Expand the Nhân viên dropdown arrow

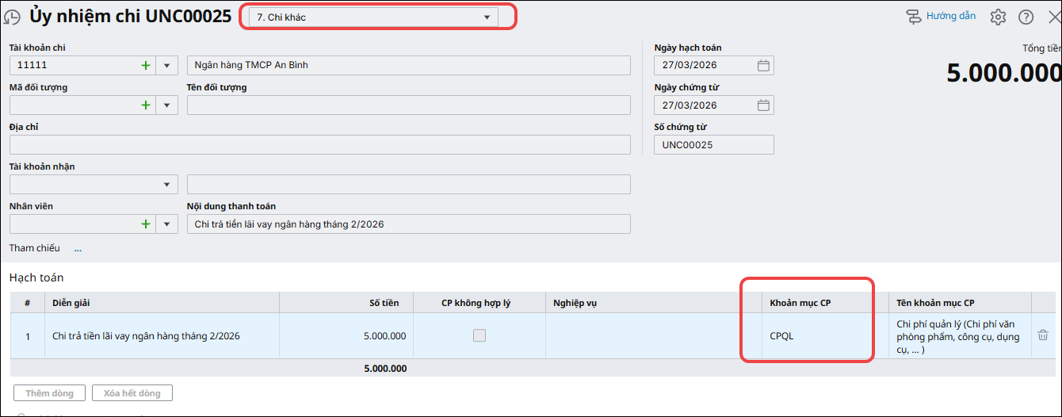[x=167, y=224]
